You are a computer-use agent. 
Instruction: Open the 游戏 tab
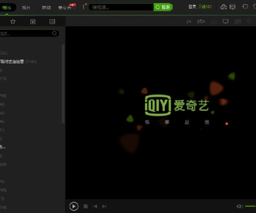click(x=47, y=8)
